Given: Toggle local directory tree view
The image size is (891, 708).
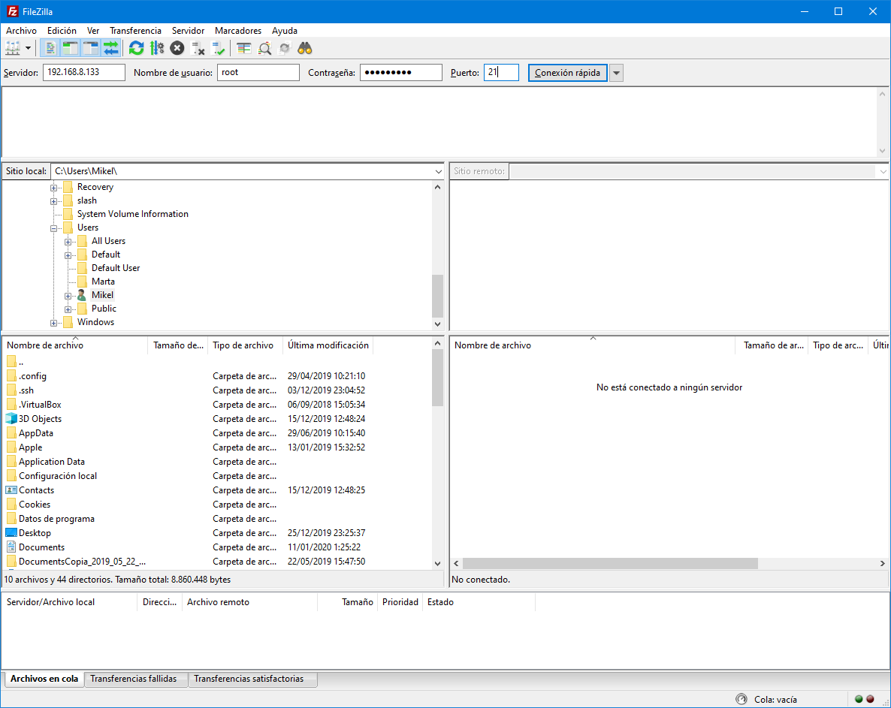Looking at the screenshot, I should tap(71, 48).
